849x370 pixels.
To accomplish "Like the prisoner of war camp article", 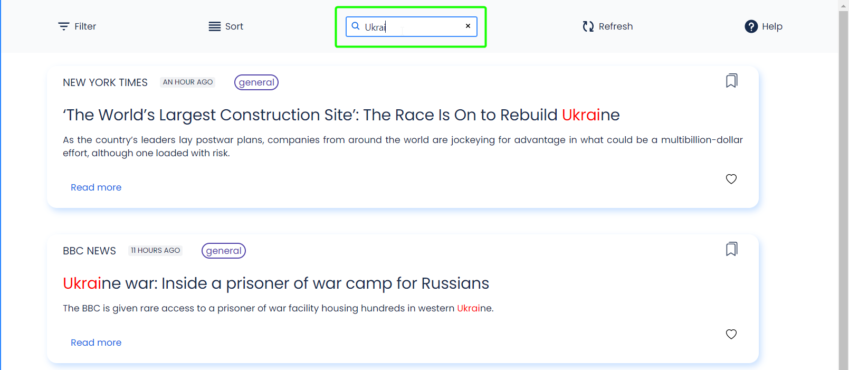I will (731, 334).
